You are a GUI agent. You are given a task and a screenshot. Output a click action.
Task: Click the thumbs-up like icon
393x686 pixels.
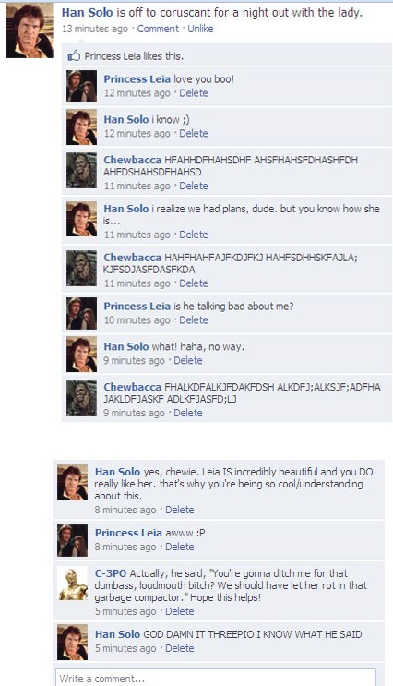pos(74,55)
